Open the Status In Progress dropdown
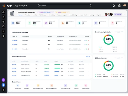This screenshot has width=128, height=96. (62, 12)
